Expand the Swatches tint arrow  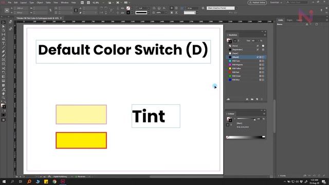[259, 41]
